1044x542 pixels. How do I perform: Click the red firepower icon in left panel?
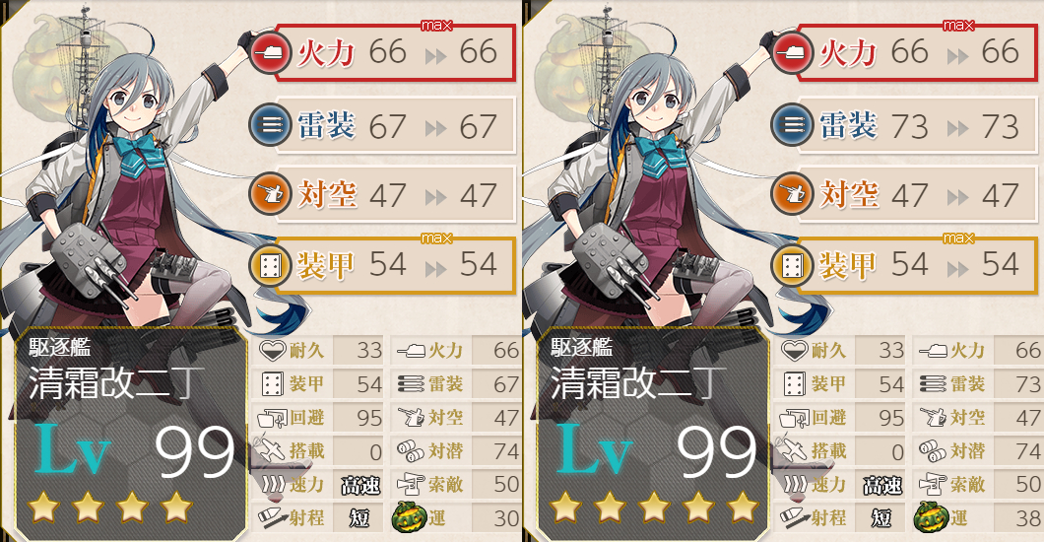pyautogui.click(x=270, y=52)
